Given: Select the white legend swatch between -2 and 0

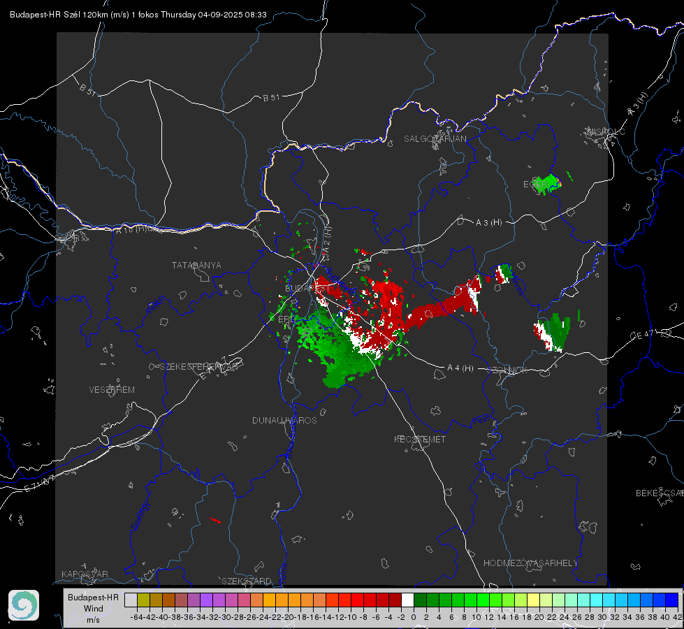Looking at the screenshot, I should [x=407, y=600].
